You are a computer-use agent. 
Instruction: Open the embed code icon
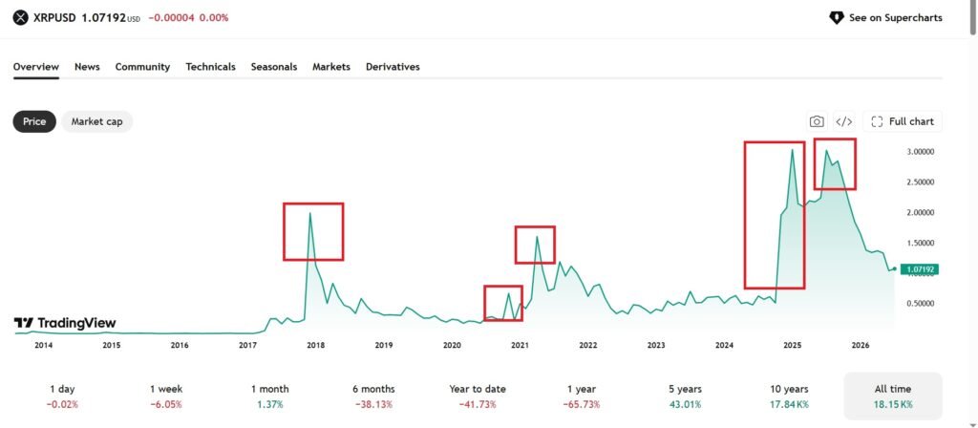tap(844, 121)
